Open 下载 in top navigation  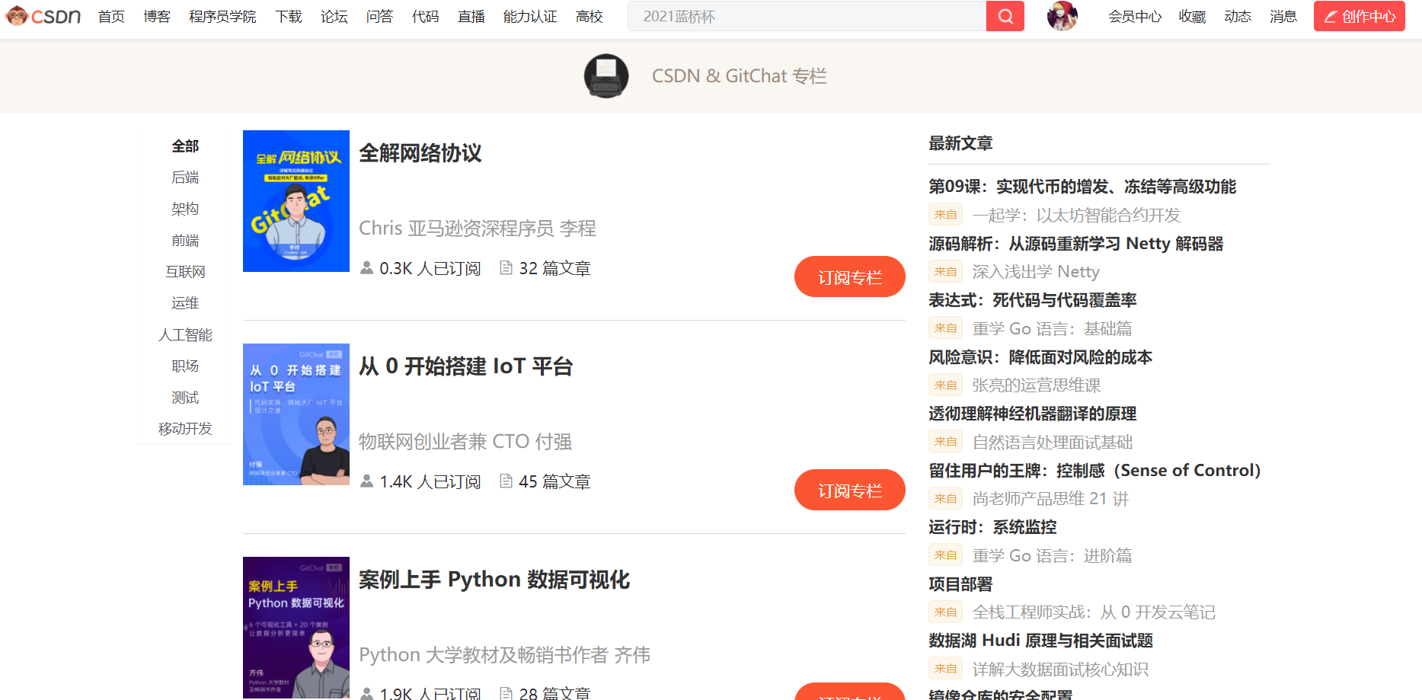pos(289,17)
